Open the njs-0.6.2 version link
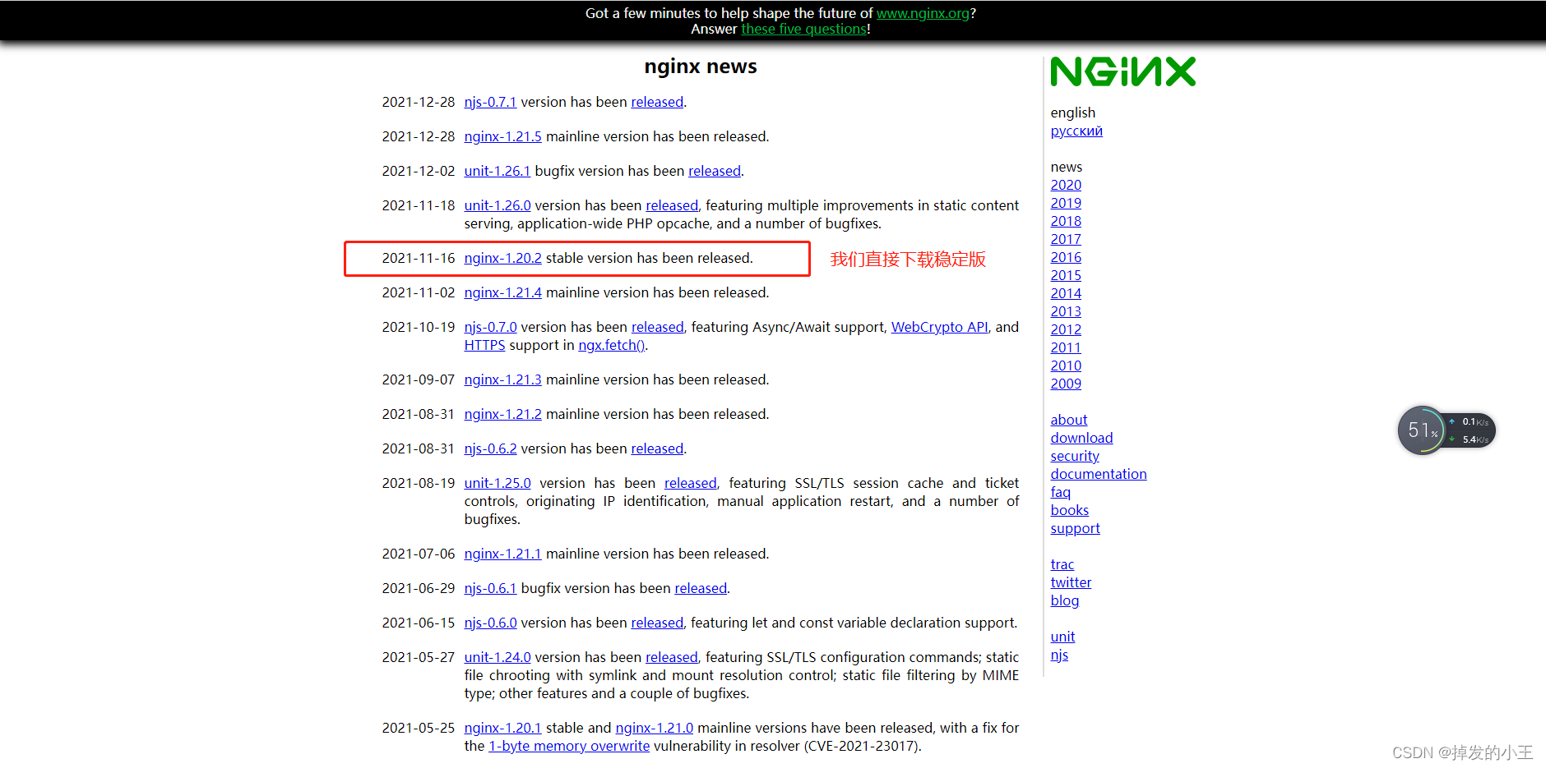Viewport: 1546px width, 768px height. (490, 448)
